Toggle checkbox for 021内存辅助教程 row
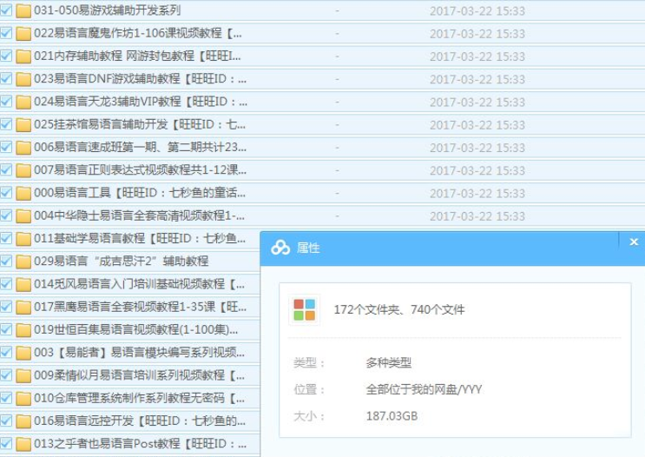Viewport: 645px width, 457px height. point(6,56)
